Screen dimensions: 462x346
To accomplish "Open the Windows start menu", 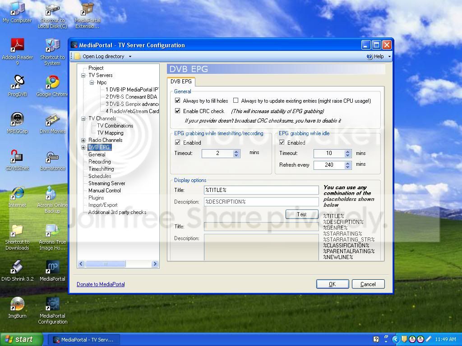I will point(21,339).
